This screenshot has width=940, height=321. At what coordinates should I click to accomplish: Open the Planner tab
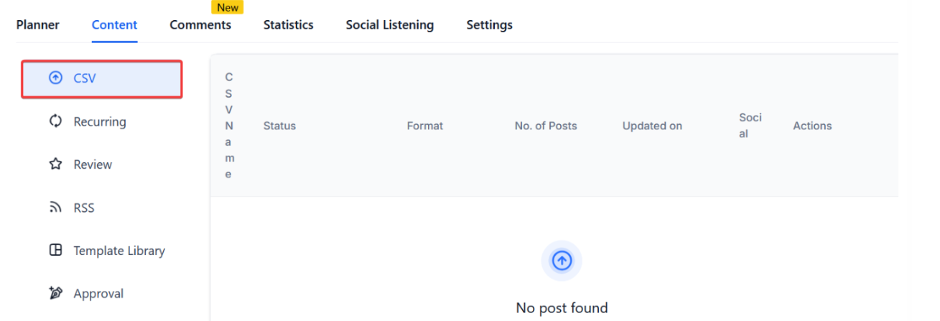[38, 25]
